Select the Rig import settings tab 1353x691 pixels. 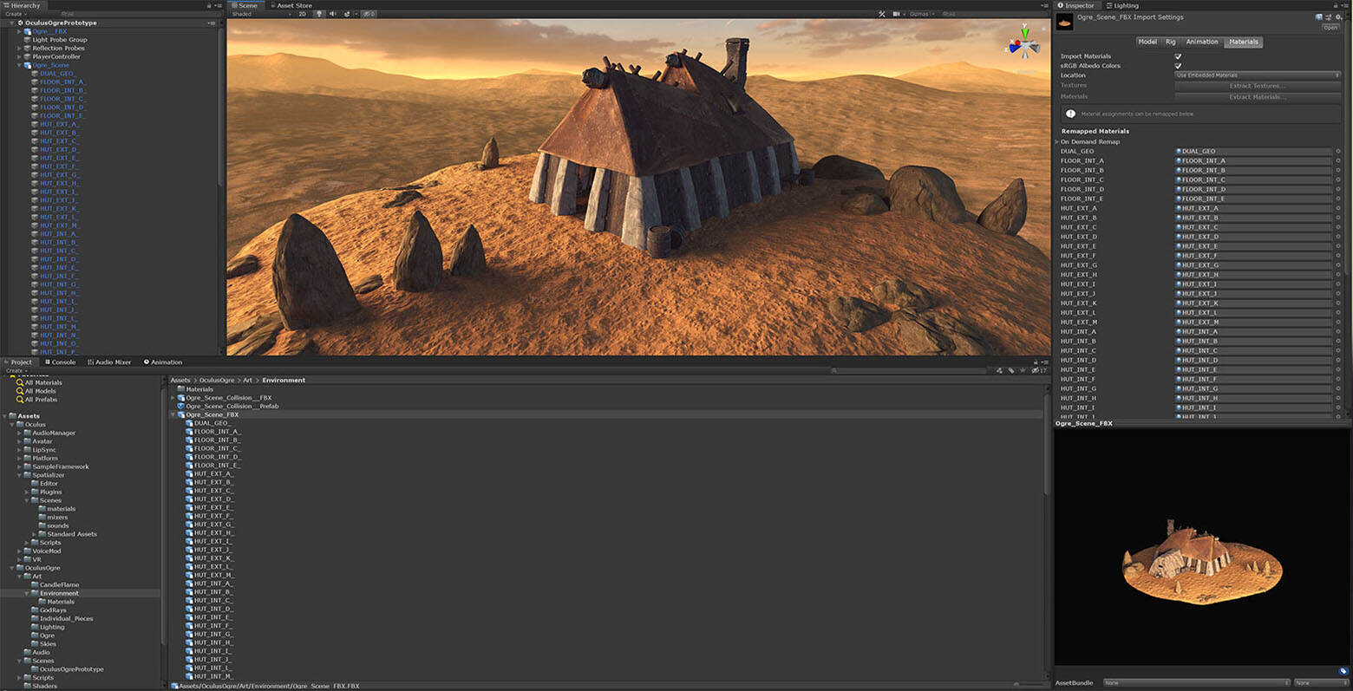point(1170,42)
